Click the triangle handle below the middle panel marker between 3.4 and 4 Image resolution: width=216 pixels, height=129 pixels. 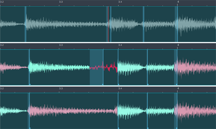148,85
